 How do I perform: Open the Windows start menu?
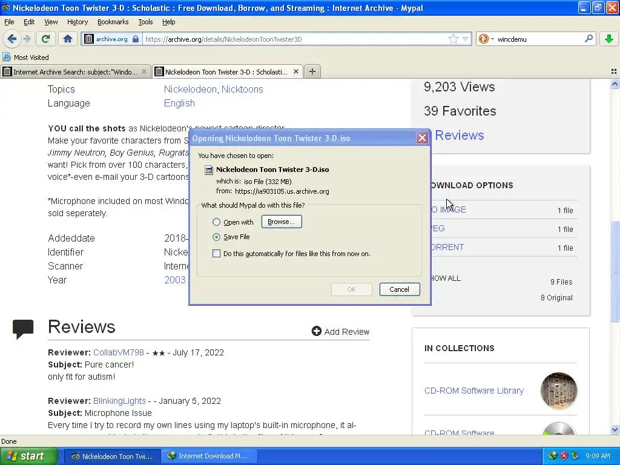[x=28, y=456]
